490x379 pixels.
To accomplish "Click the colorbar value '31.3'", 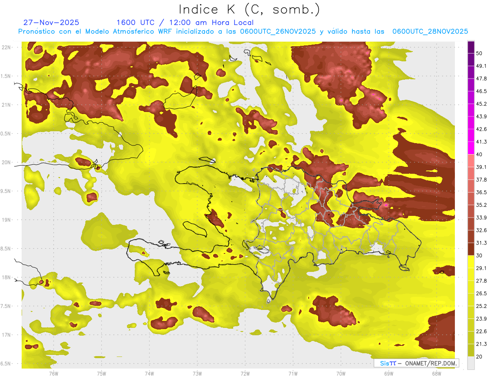I will click(x=481, y=242).
